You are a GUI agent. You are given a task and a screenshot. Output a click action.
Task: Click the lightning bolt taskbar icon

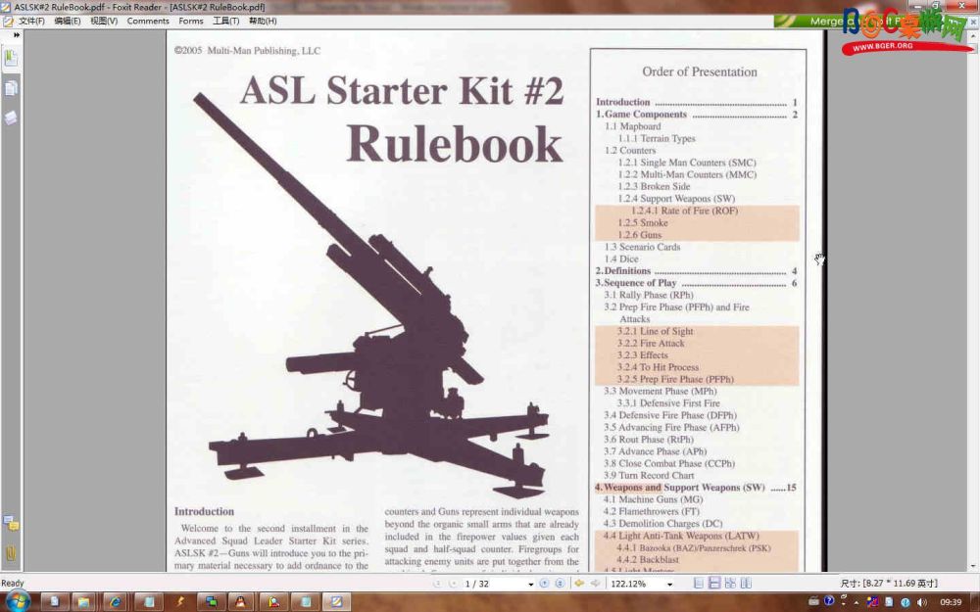click(x=180, y=602)
